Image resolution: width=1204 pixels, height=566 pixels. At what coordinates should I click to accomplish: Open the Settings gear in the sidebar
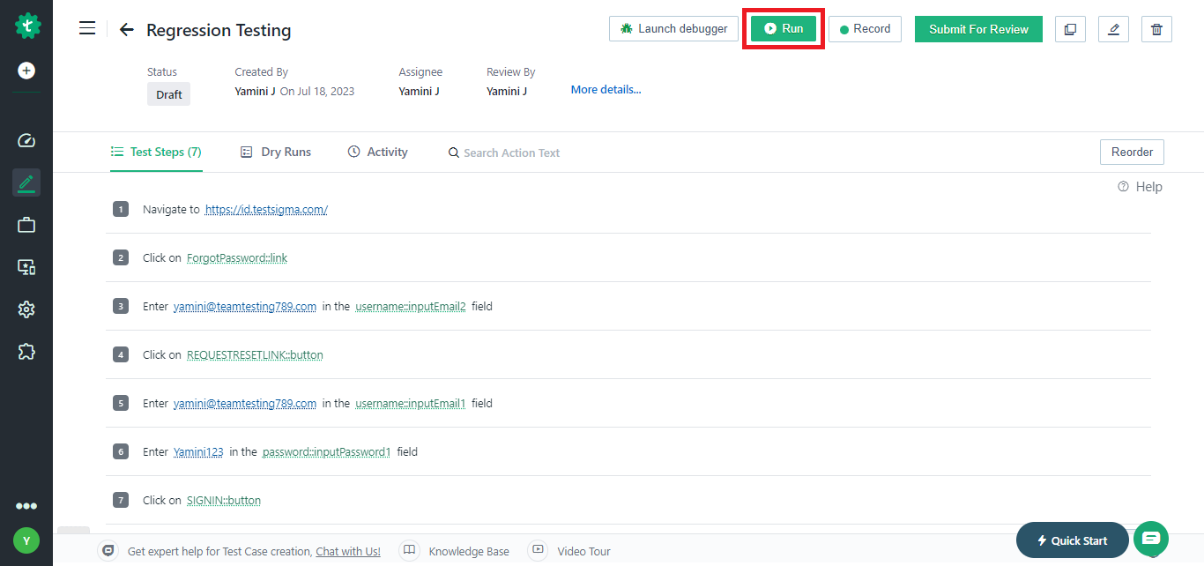(26, 309)
